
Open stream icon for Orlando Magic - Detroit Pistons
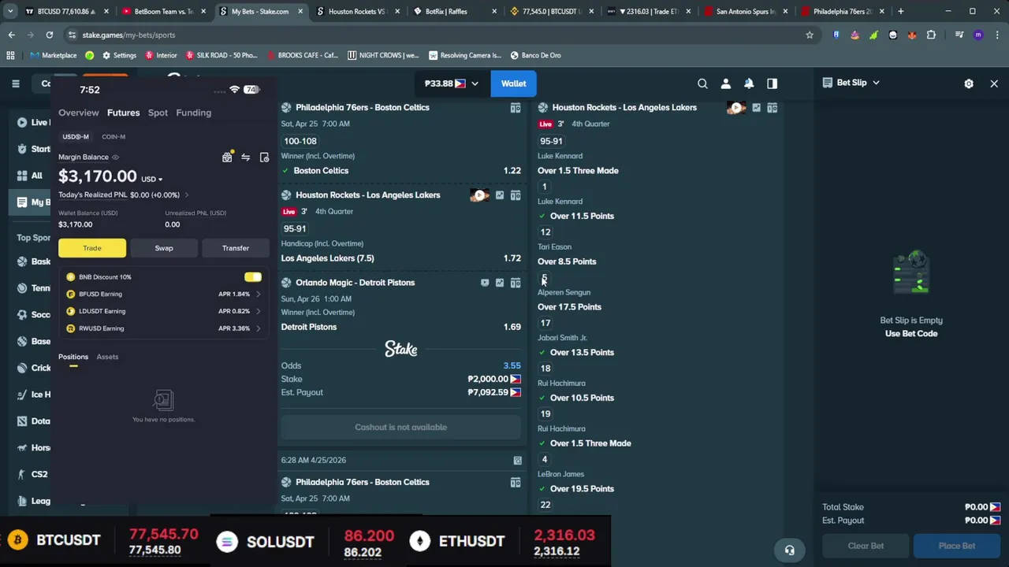[x=485, y=283]
